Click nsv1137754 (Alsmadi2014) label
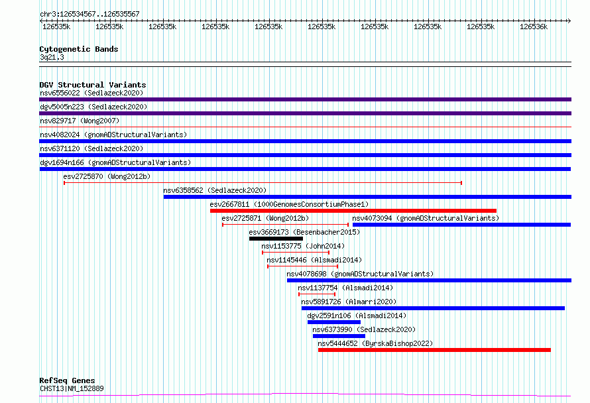This screenshot has height=403, width=590. click(345, 288)
